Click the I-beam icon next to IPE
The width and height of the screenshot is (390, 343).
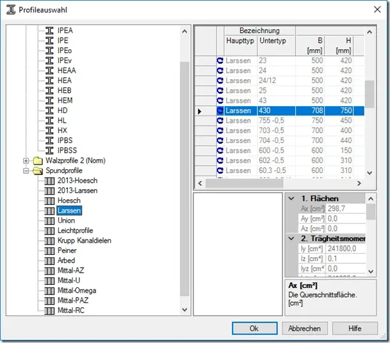49,40
